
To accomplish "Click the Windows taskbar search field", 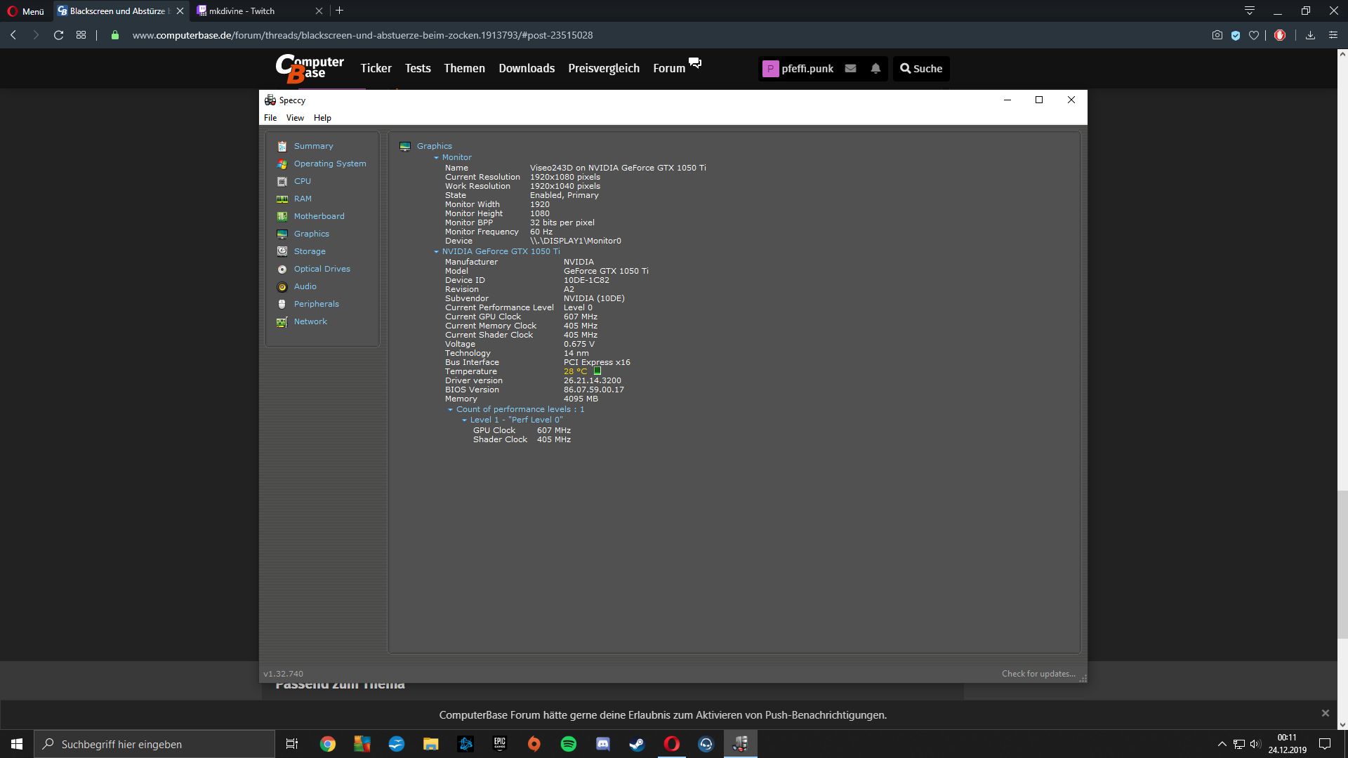I will (154, 744).
